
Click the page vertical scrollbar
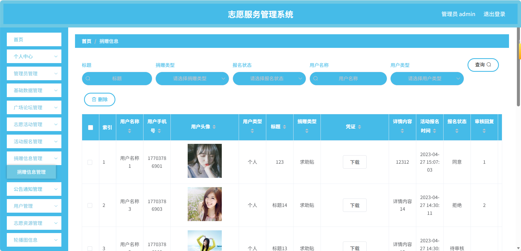(519, 67)
